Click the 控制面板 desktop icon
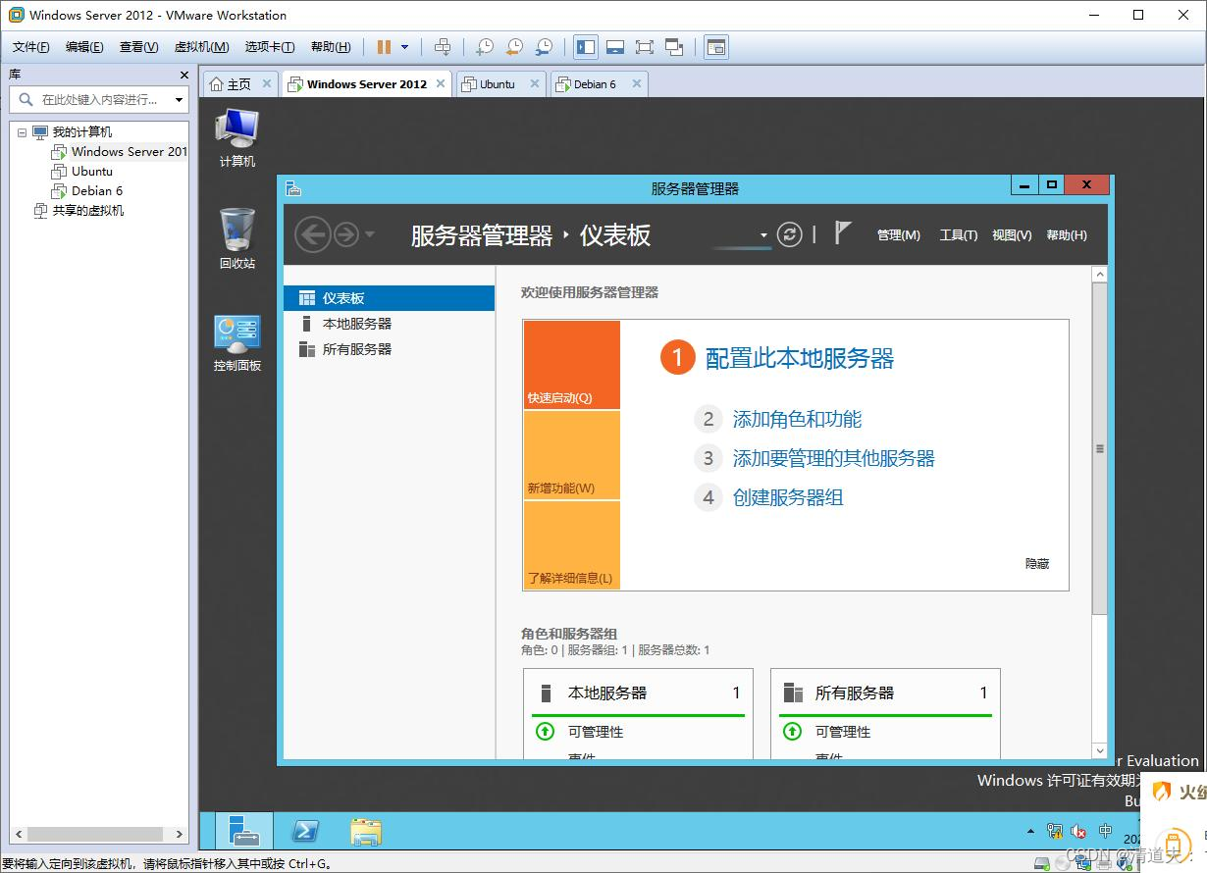The height and width of the screenshot is (873, 1207). coord(236,343)
